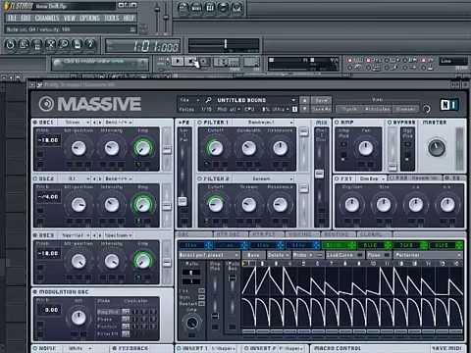Click FILTER 1 Resonance knob
471x353 pixels.
(x=280, y=148)
